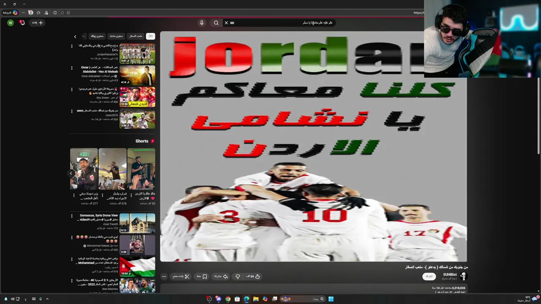Open more actions ellipsis below the video
541x304 pixels.
[164, 277]
